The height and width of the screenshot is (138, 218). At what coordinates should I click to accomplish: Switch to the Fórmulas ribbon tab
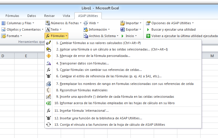pos(12,16)
